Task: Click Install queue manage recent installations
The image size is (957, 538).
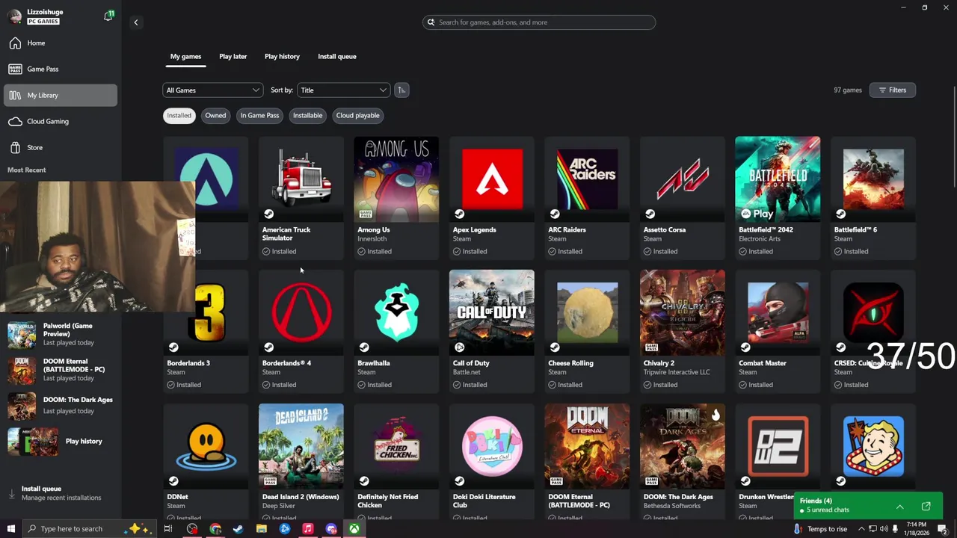Action: point(60,493)
